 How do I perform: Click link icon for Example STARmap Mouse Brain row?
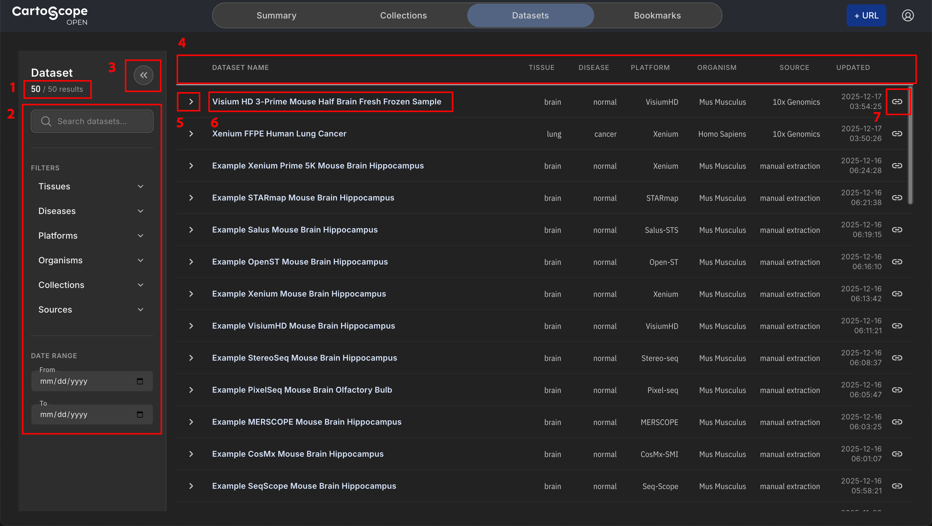(897, 198)
